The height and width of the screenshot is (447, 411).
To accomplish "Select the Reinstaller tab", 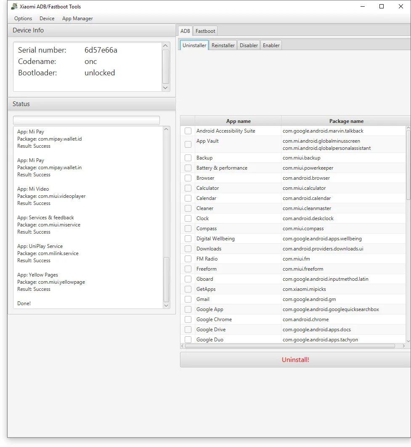I will click(x=223, y=45).
